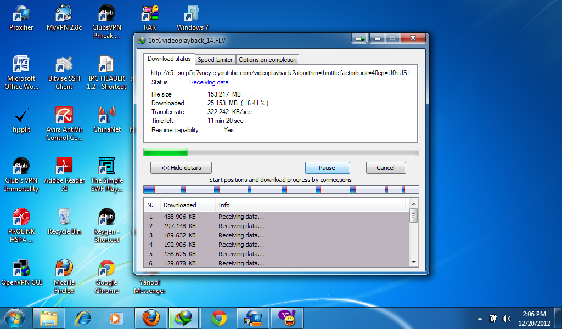The height and width of the screenshot is (329, 562).
Task: Open Chrome from the taskbar
Action: (218, 318)
